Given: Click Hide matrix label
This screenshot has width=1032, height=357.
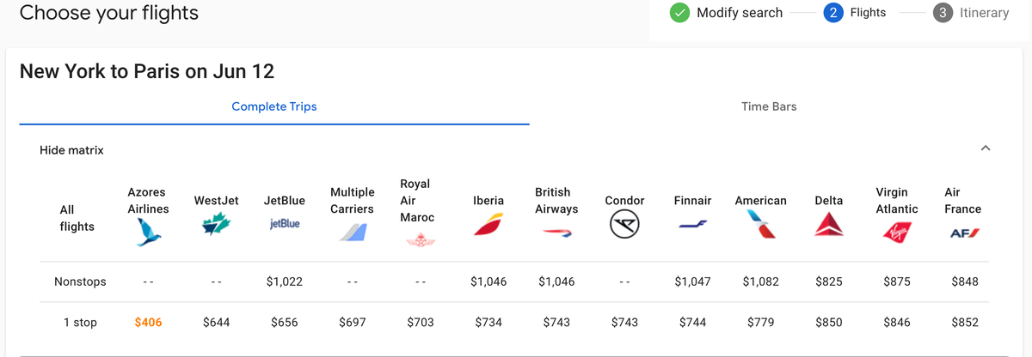Looking at the screenshot, I should pyautogui.click(x=71, y=150).
